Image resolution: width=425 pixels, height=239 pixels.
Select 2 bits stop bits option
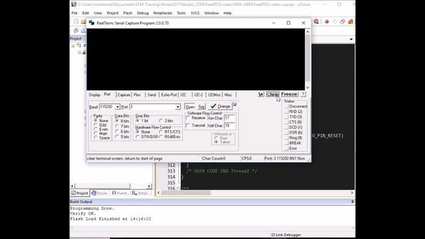pos(161,121)
